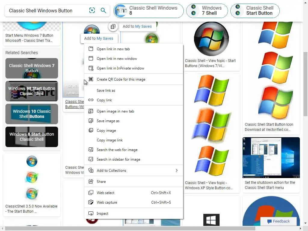Click the Save image as icon
Viewport: 308px width, 231px height.
[91, 121]
